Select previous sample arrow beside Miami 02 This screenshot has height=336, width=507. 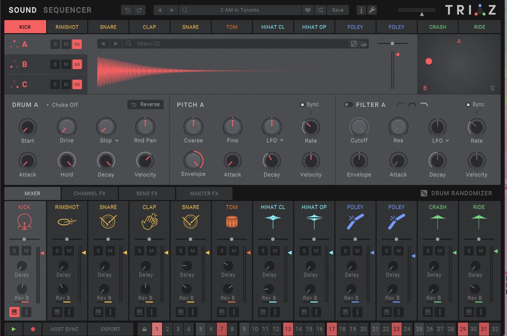click(x=103, y=44)
